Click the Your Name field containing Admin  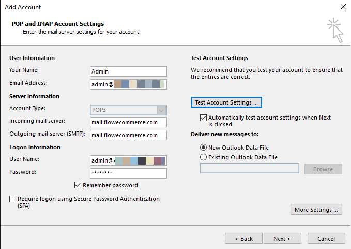(128, 71)
